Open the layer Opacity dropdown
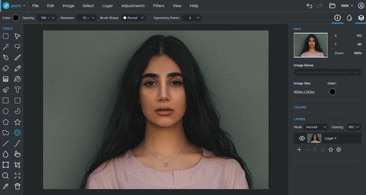This screenshot has width=366, height=195. [353, 127]
